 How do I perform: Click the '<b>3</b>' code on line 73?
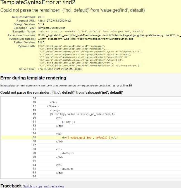point(68,169)
